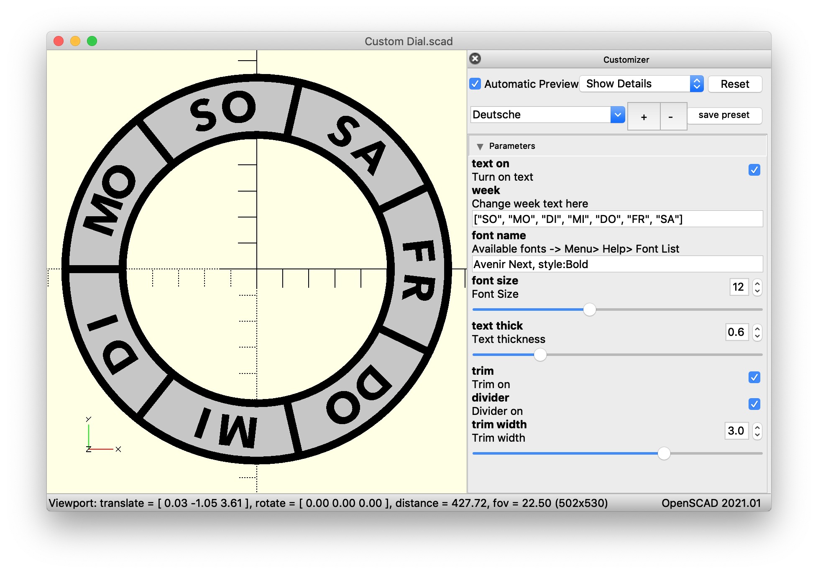Click the font name input field
The height and width of the screenshot is (573, 818).
[617, 264]
